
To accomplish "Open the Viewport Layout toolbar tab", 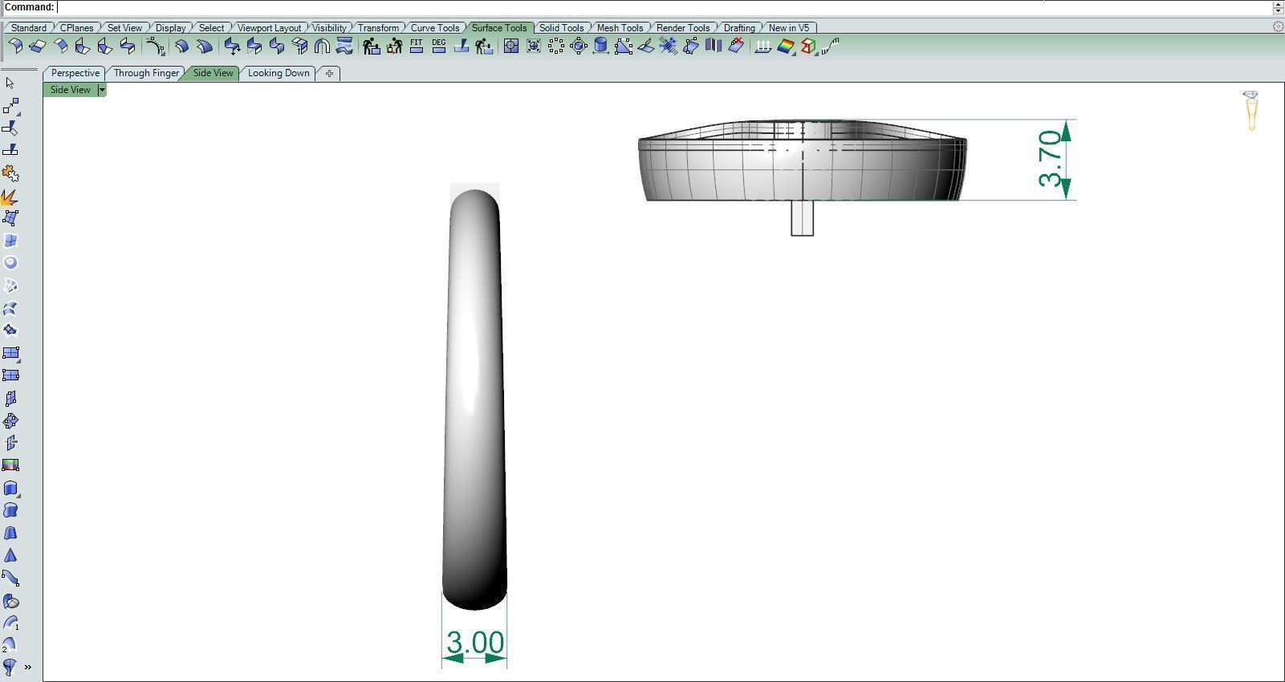I will pos(269,27).
